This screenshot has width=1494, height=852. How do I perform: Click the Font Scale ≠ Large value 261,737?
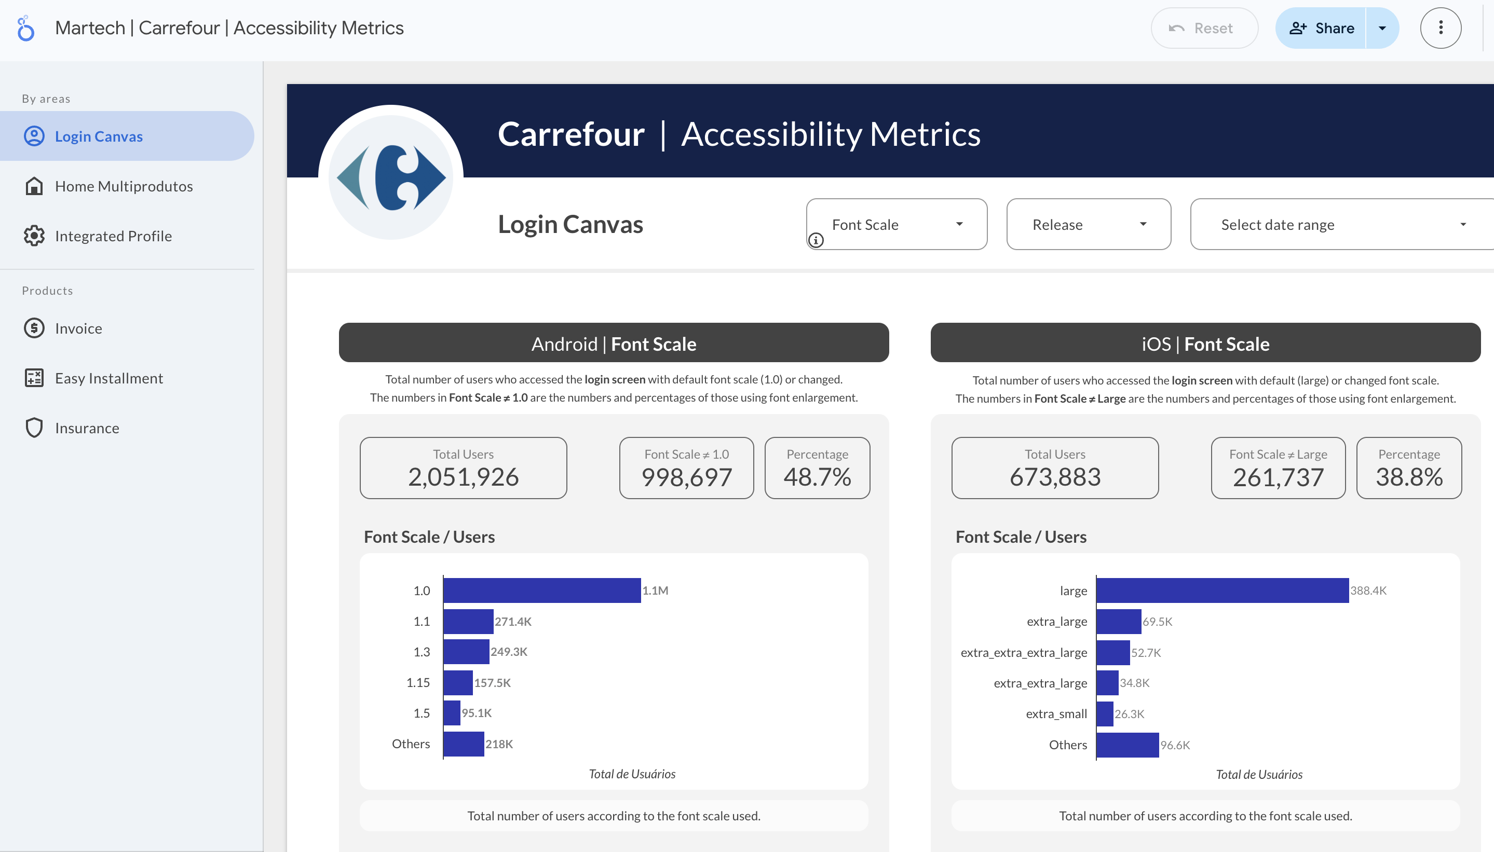click(x=1278, y=476)
